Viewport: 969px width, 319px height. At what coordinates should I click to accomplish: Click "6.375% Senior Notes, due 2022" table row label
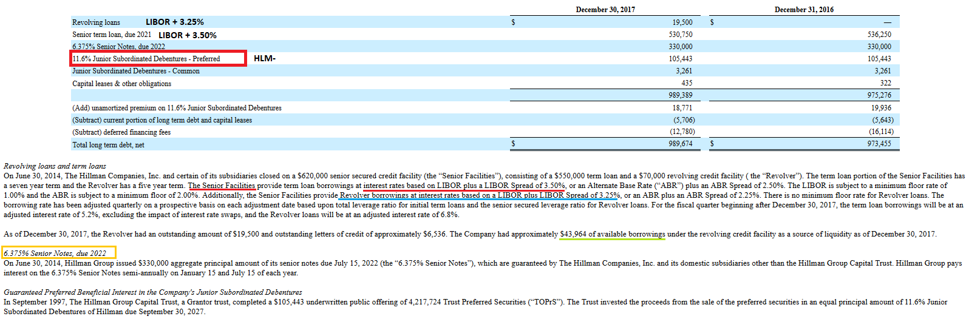coord(118,47)
